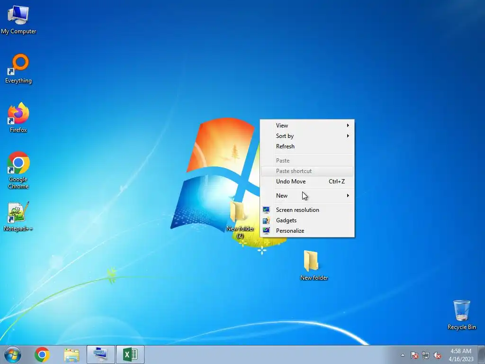Open the Windows Start menu orb
The image size is (485, 364).
pos(13,355)
